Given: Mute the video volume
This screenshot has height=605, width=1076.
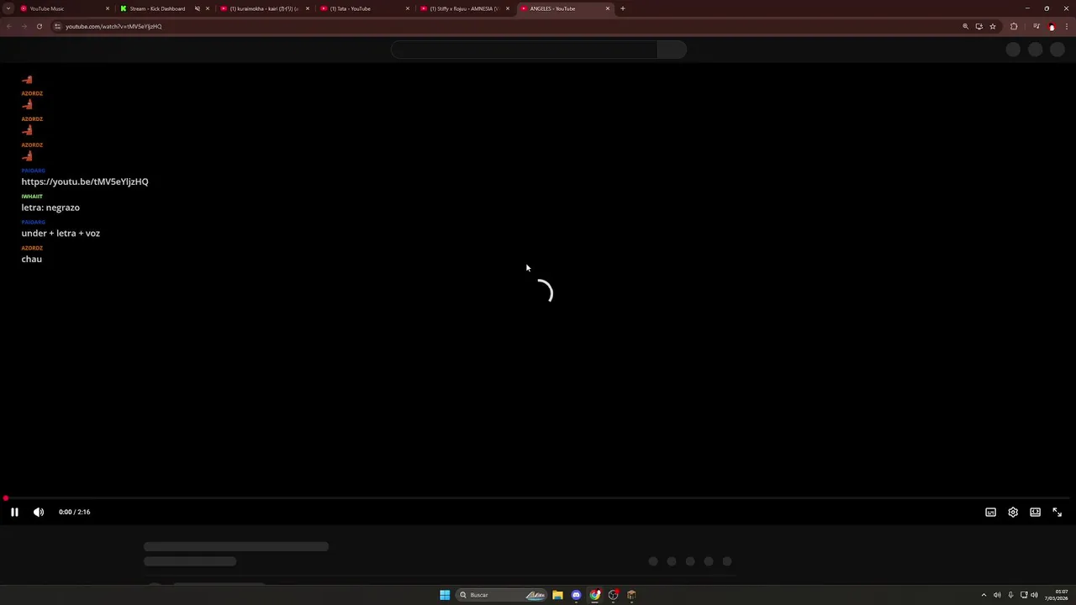Looking at the screenshot, I should pos(39,512).
